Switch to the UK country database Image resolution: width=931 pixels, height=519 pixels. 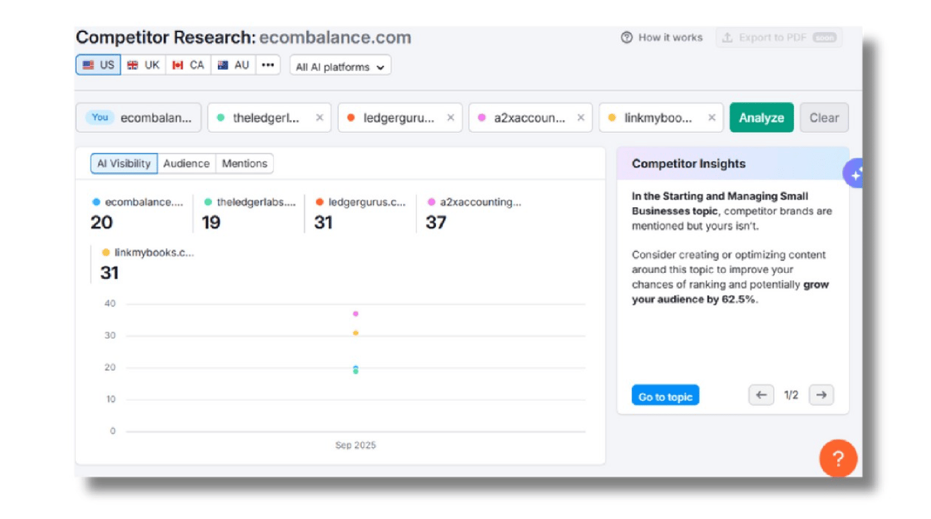(144, 65)
